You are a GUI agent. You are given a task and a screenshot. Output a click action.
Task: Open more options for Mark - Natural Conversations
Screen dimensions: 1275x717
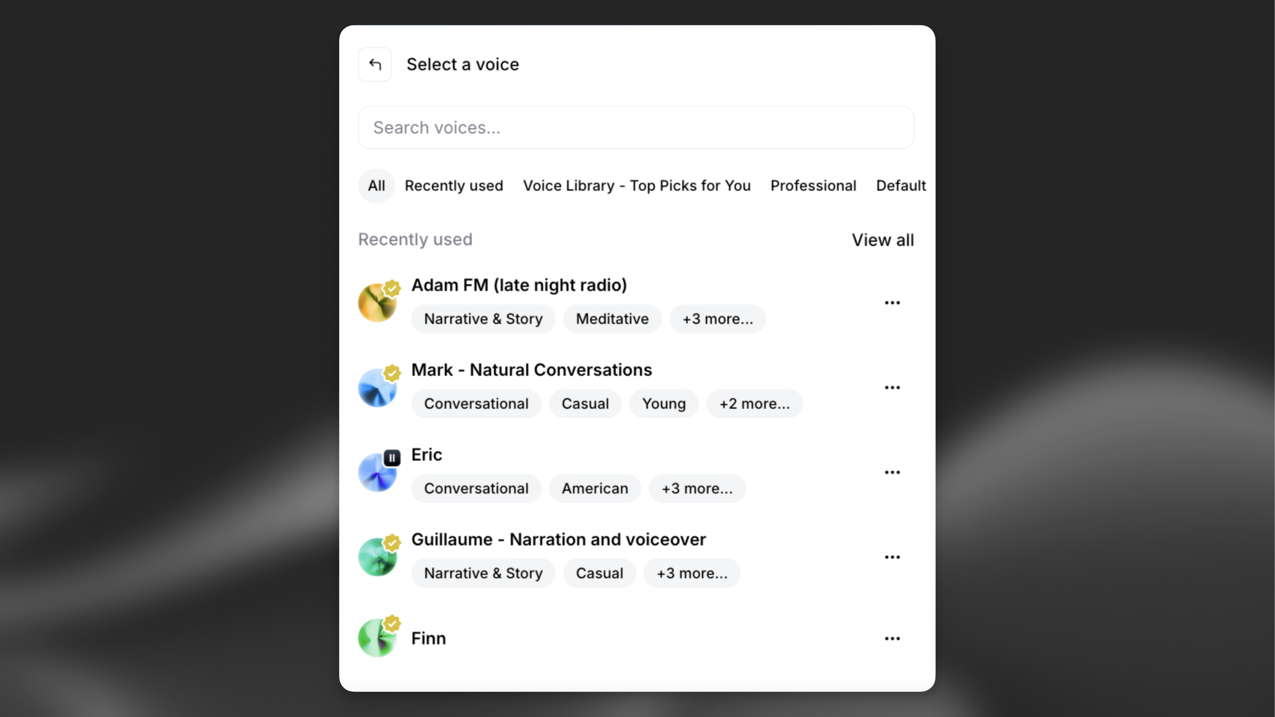(x=892, y=387)
